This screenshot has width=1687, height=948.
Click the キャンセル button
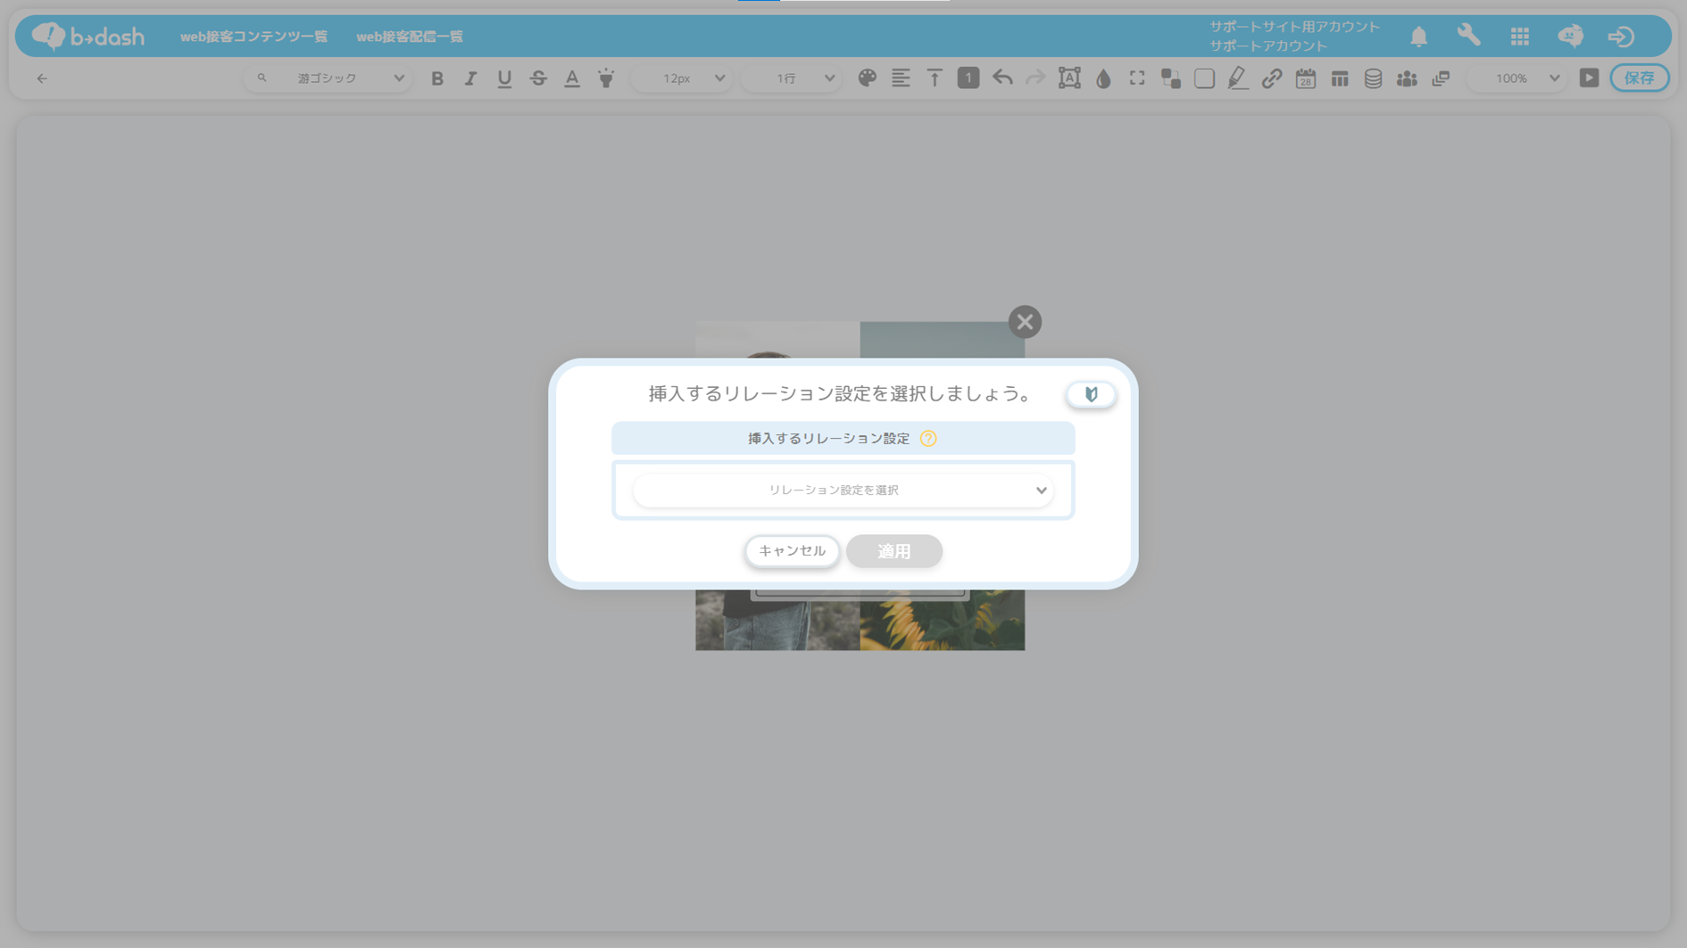point(792,551)
